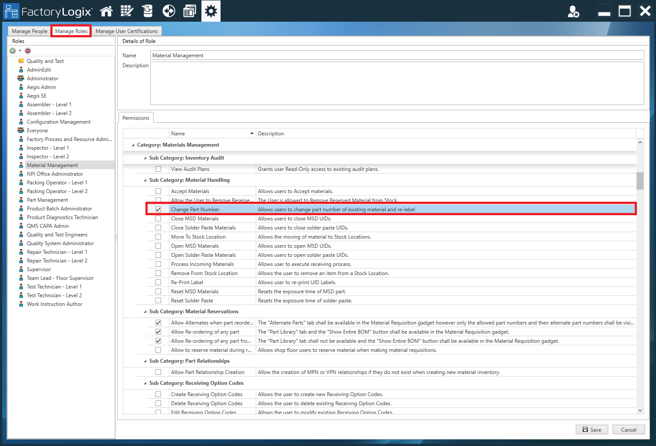Screen dimensions: 656x446
Task: Add a new role with green plus icon
Action: (x=12, y=51)
